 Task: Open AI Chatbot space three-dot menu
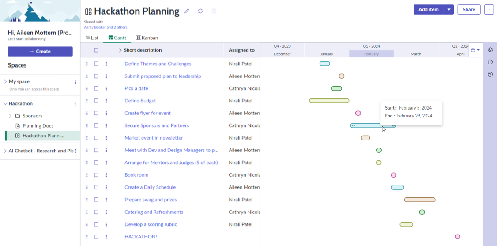click(75, 151)
